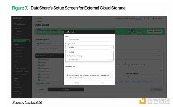Select Cloudflare R2 from the provider list

click(x=89, y=60)
